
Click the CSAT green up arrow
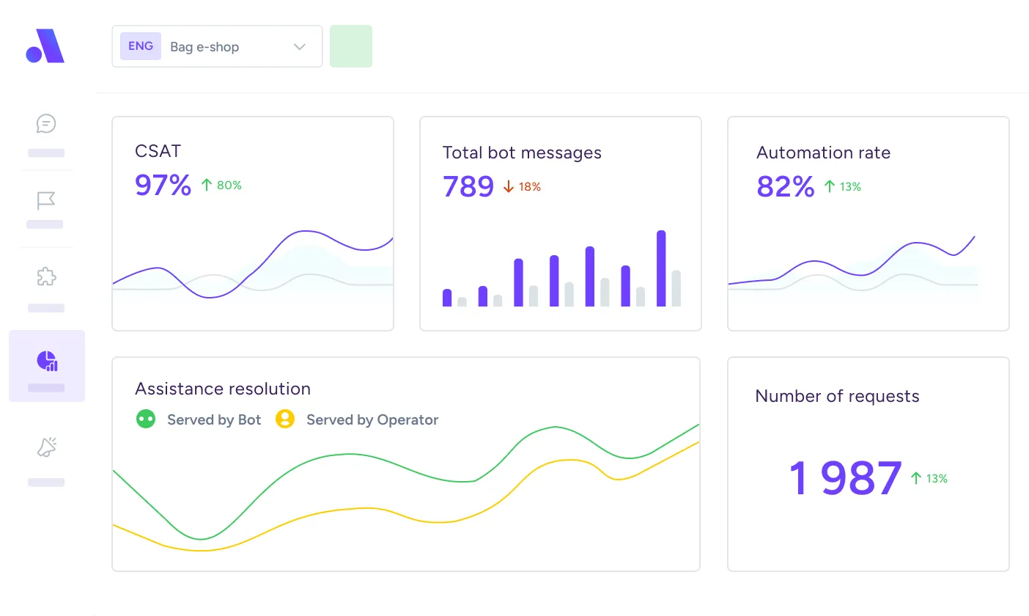click(206, 186)
